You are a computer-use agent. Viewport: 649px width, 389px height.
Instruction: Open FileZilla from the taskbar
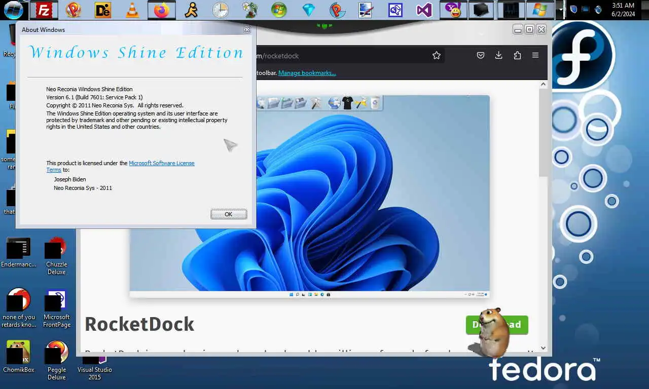(x=45, y=10)
